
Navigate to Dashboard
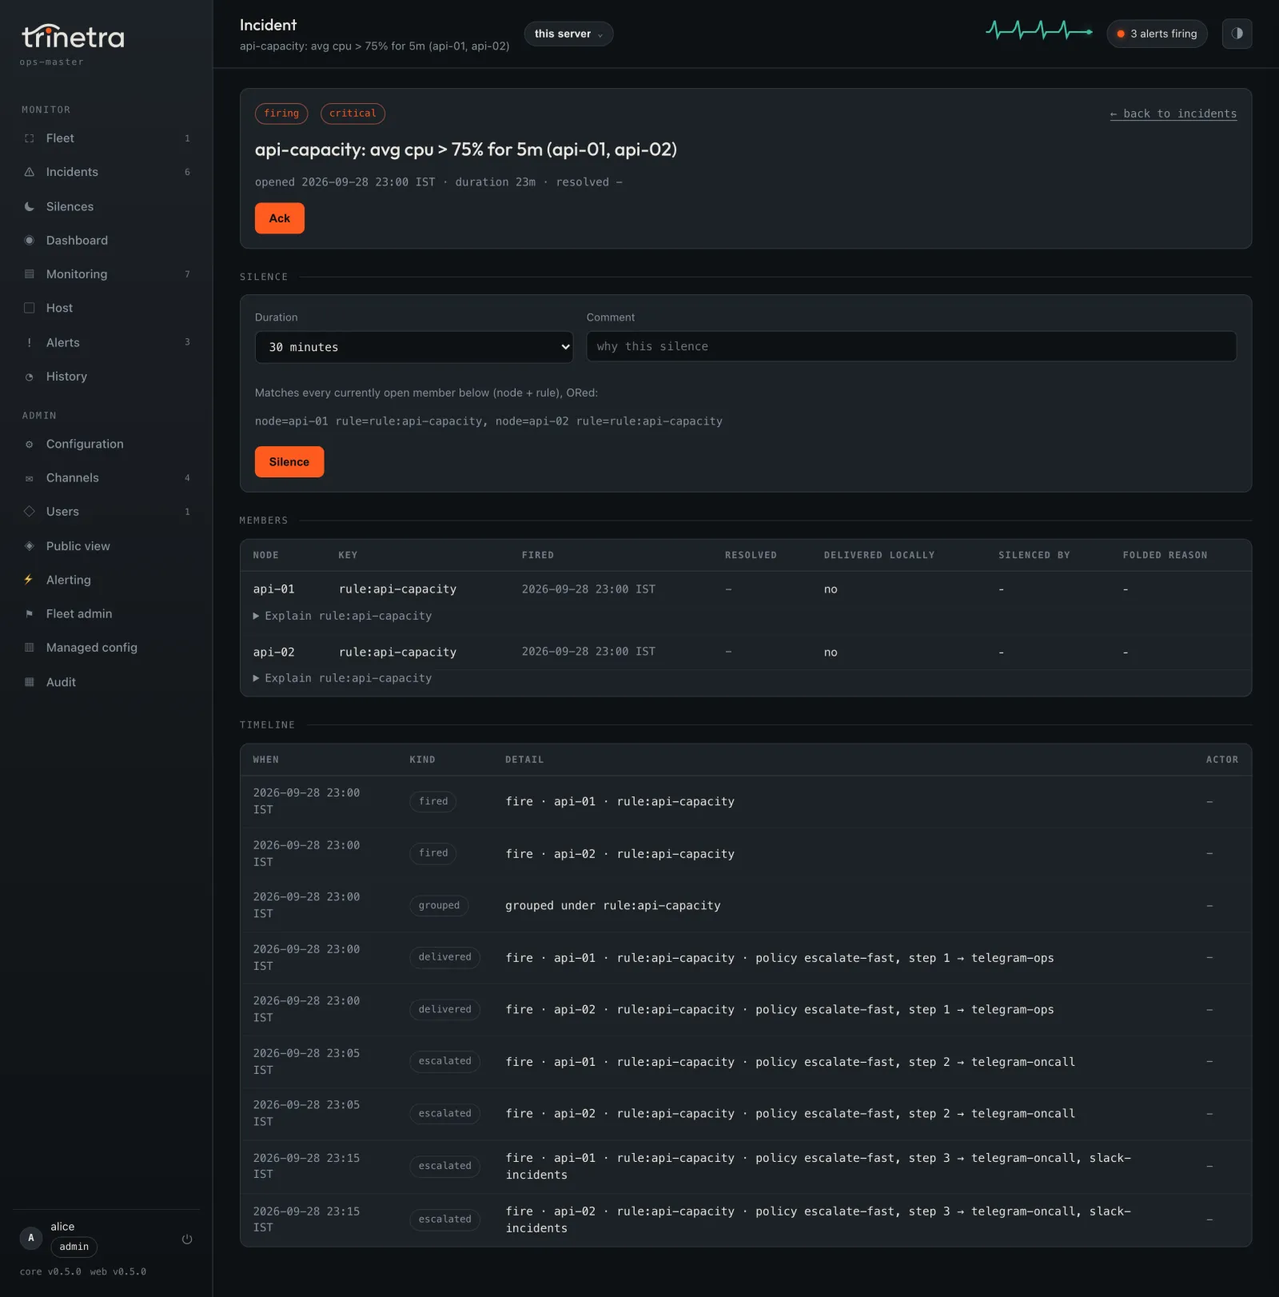[106, 240]
